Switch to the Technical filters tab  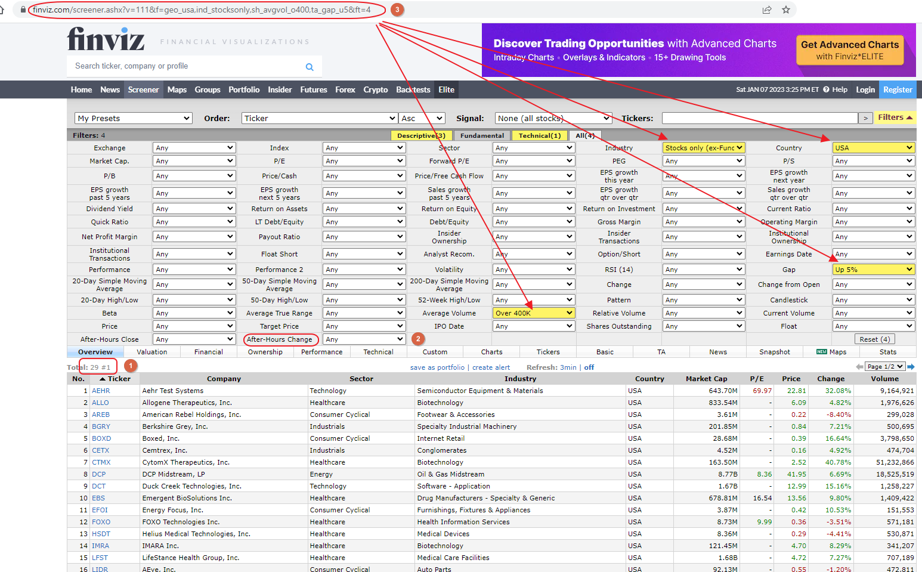[x=539, y=135]
